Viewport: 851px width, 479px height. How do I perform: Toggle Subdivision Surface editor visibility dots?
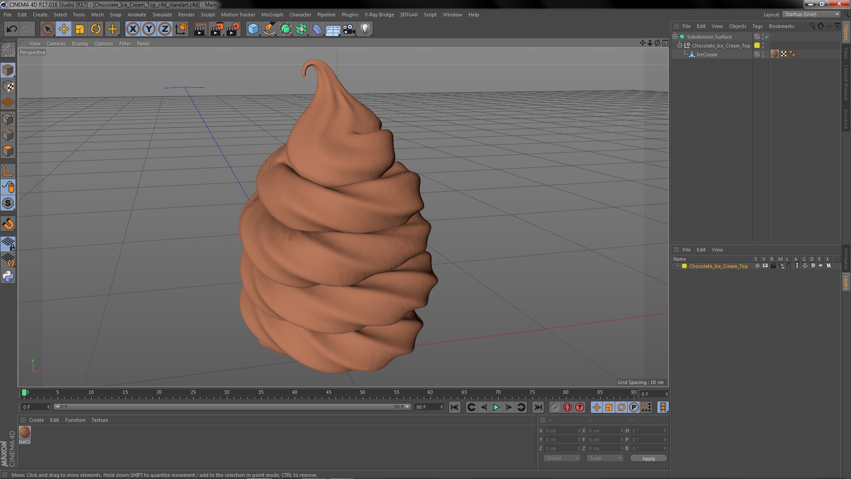click(763, 37)
